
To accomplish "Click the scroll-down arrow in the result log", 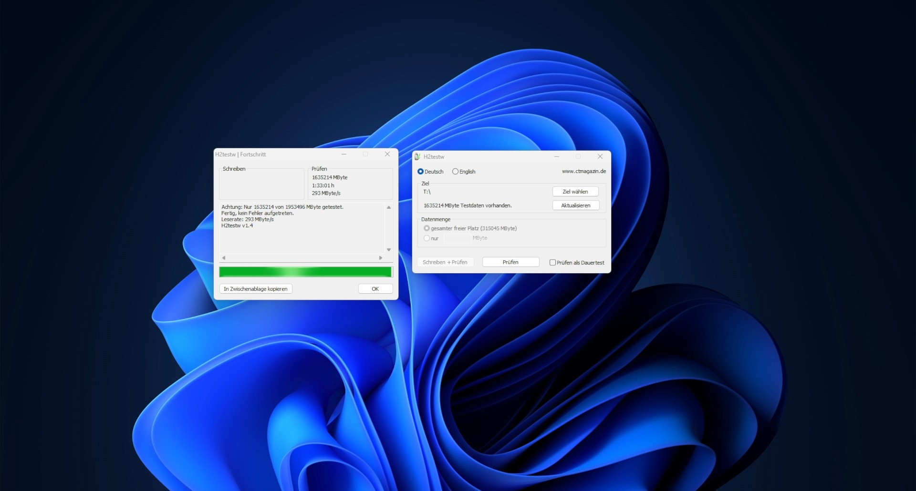I will [x=388, y=249].
